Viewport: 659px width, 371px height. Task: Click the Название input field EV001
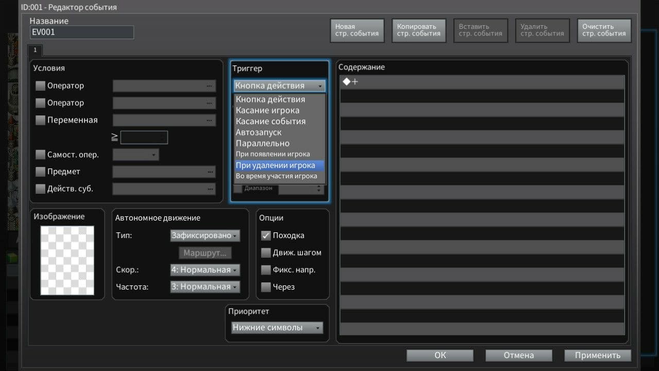point(81,32)
